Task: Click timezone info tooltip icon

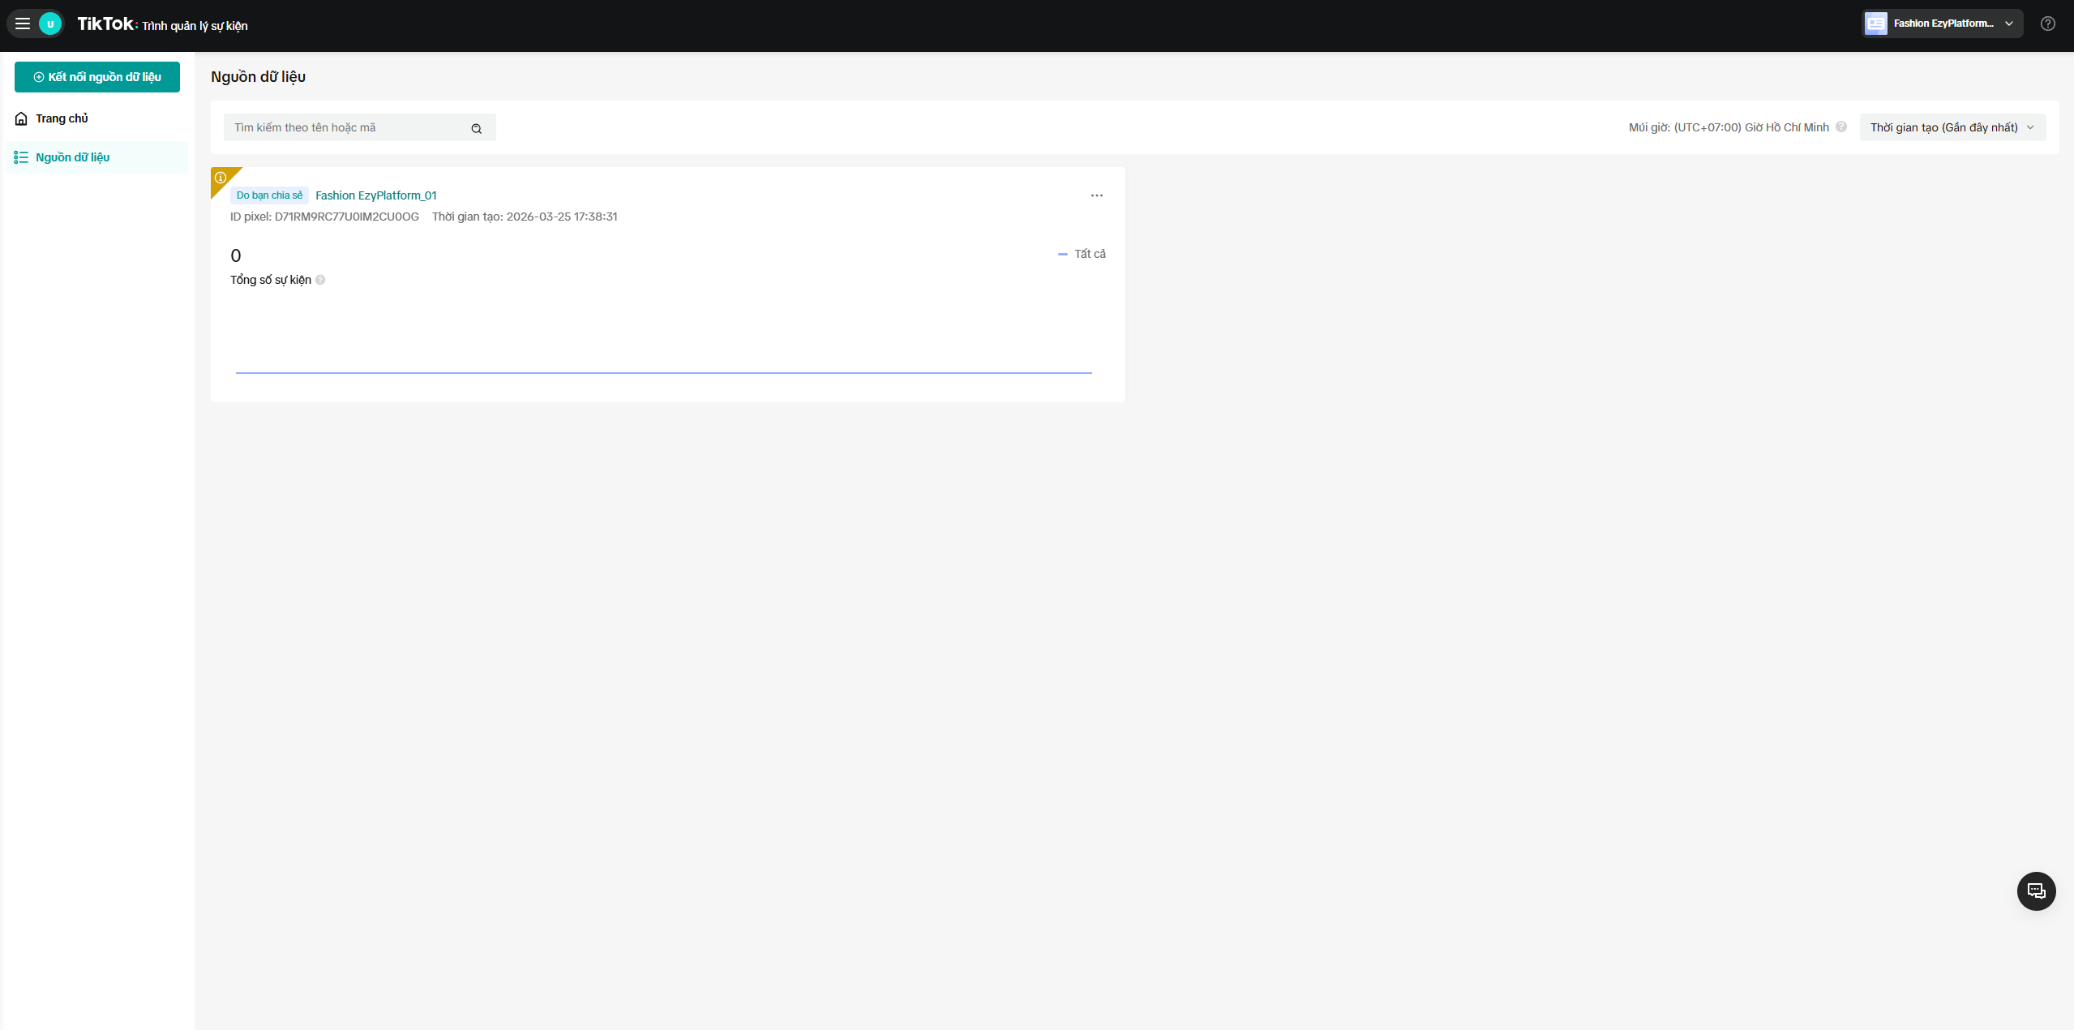Action: pos(1841,127)
